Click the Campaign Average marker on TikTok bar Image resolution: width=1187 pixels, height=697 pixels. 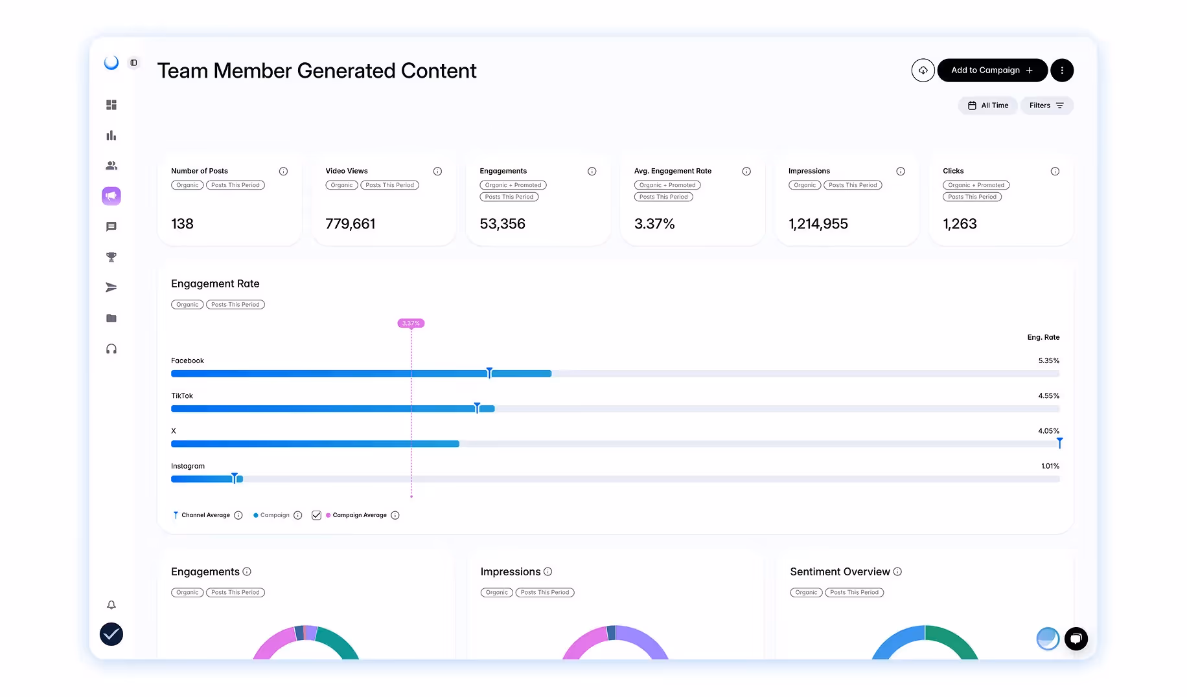point(411,408)
